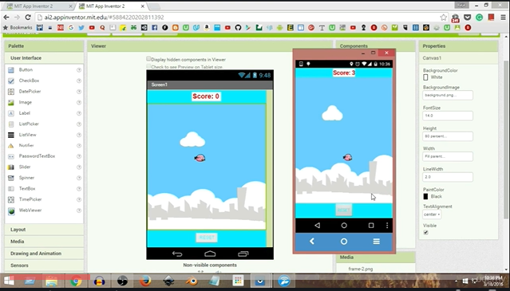
Task: Open File Explorer from the taskbar
Action: click(52, 281)
